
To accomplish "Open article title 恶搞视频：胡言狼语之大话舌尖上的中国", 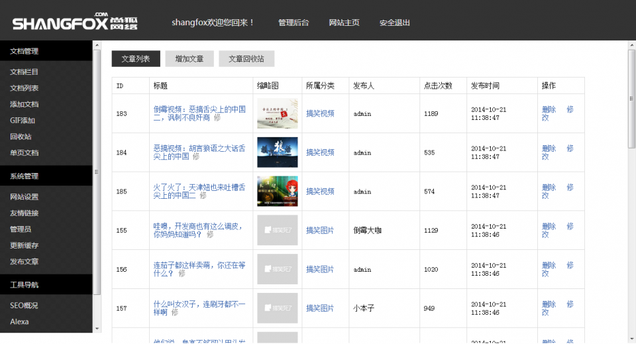I will coord(199,152).
